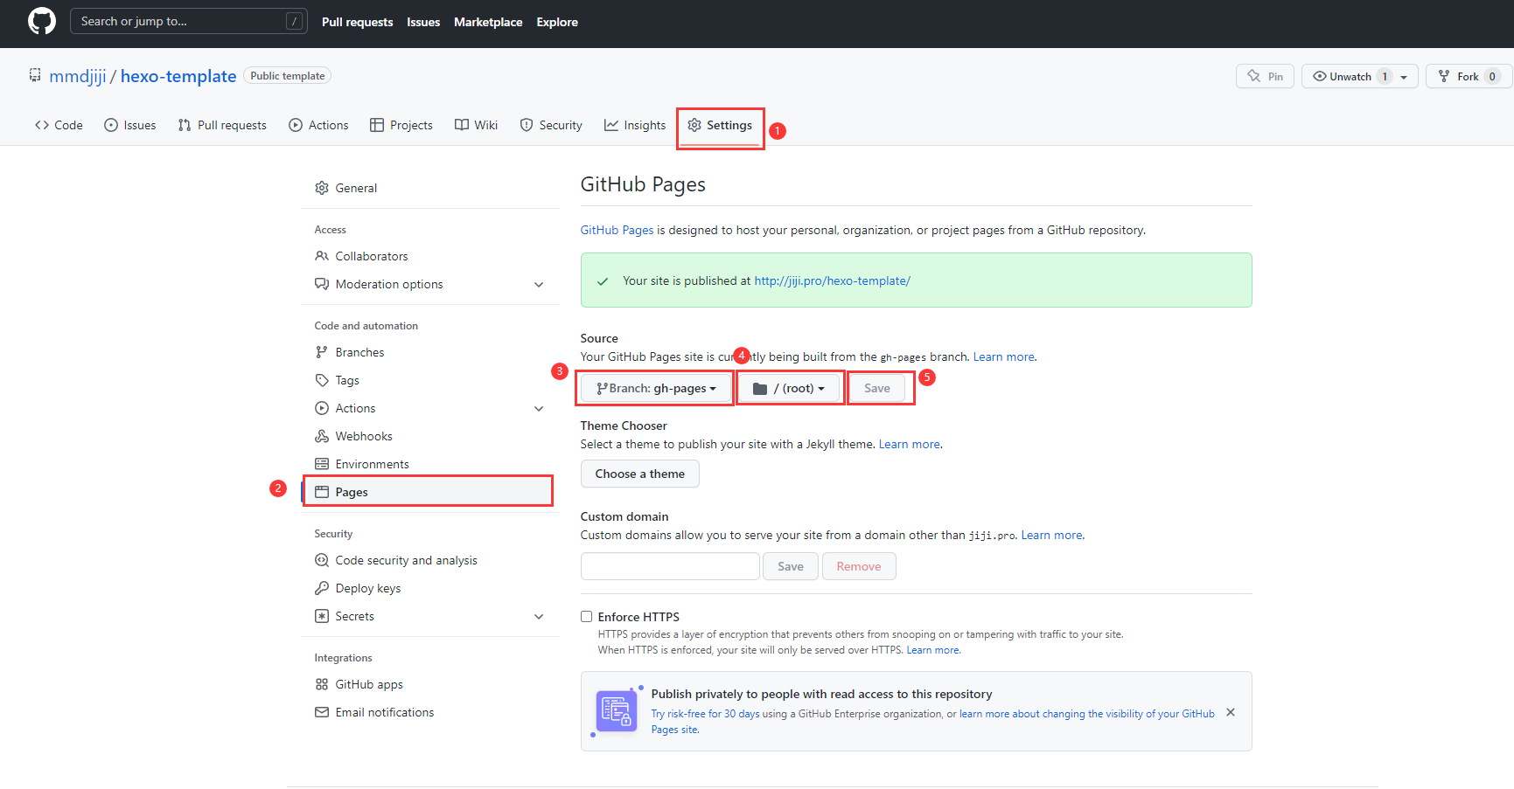Switch to the Code tab
Image resolution: width=1514 pixels, height=789 pixels.
[59, 125]
